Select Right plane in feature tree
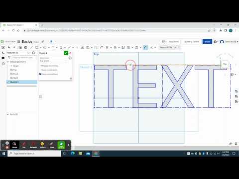The width and height of the screenshot is (239, 179). 15,78
